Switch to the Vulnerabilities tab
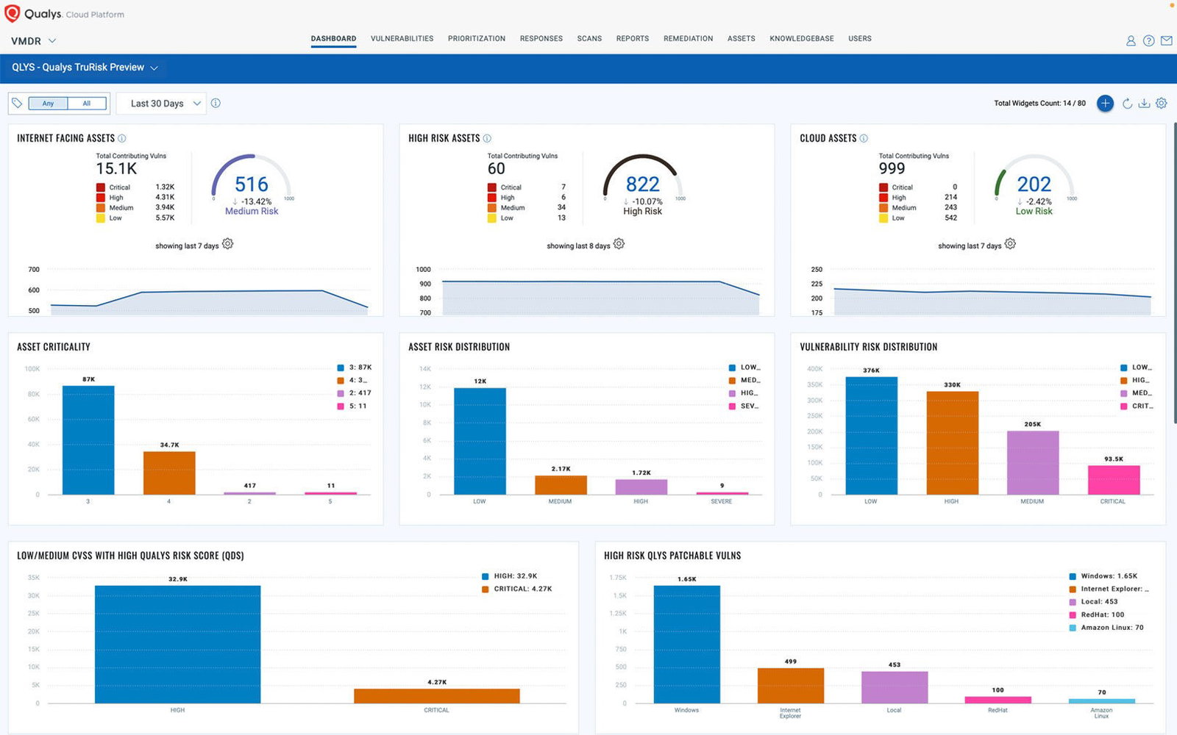 [402, 38]
